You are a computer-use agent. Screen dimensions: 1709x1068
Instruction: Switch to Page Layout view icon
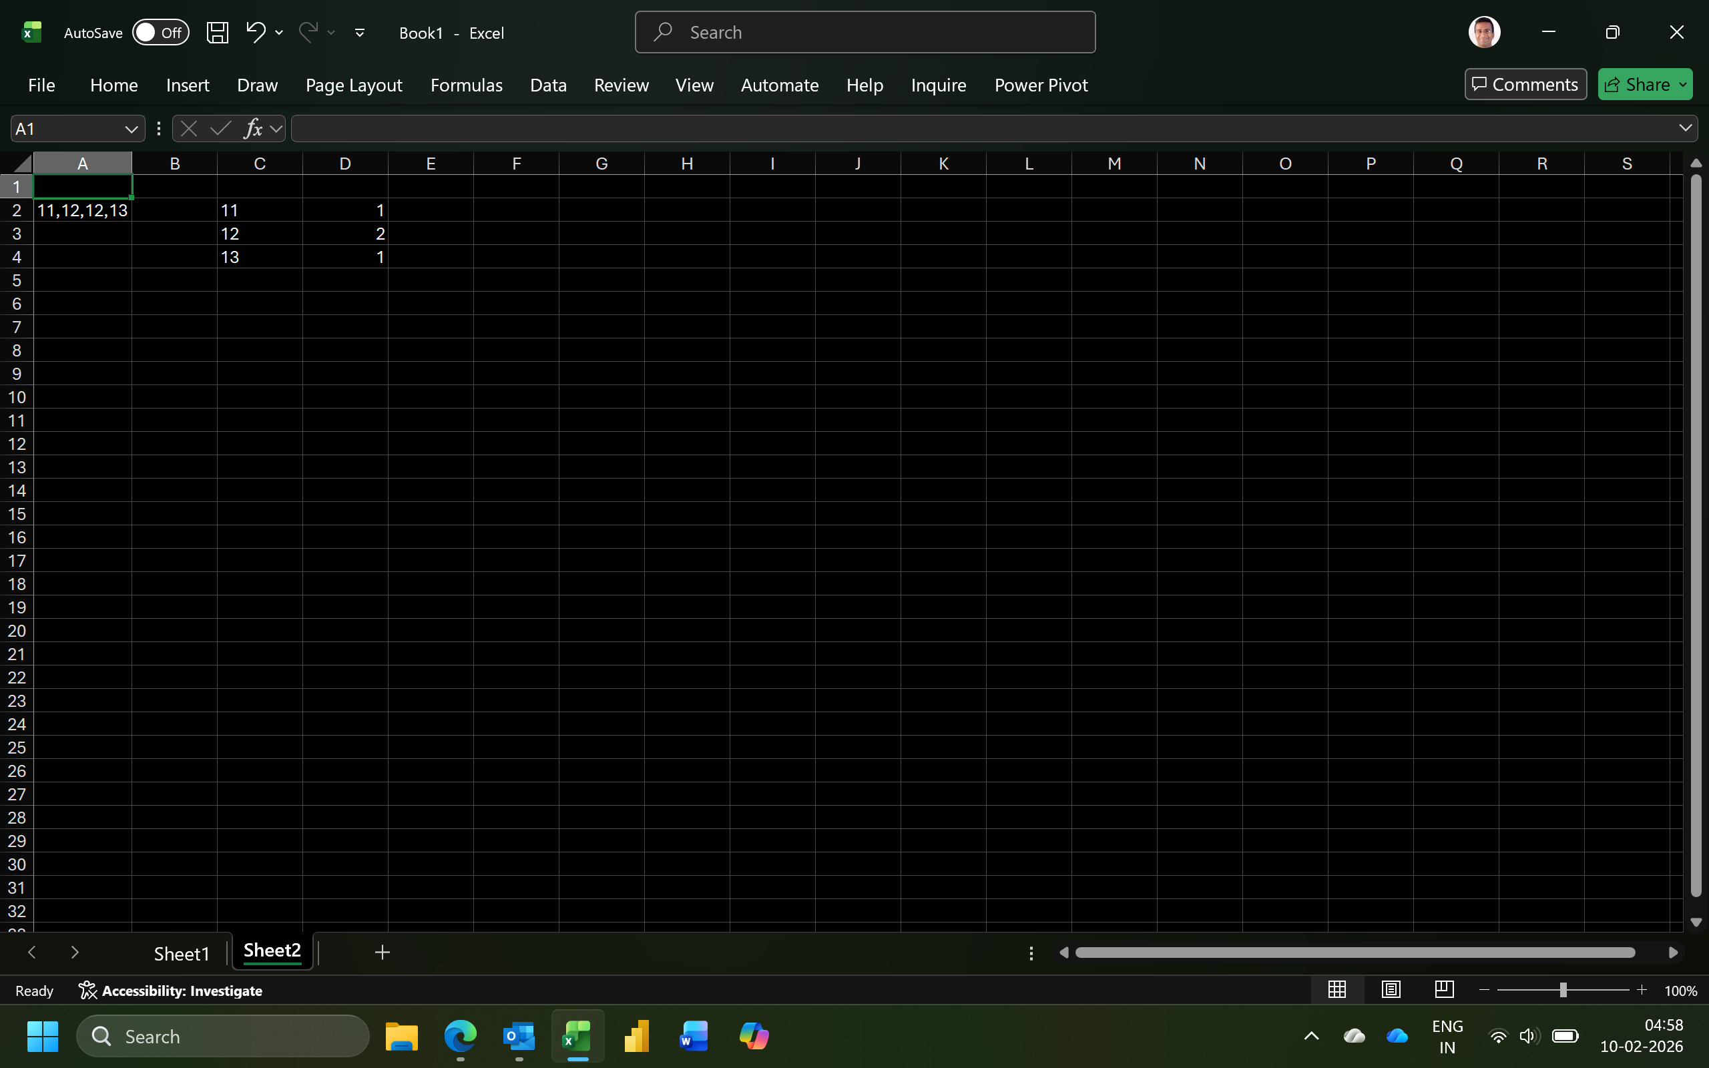(x=1391, y=991)
